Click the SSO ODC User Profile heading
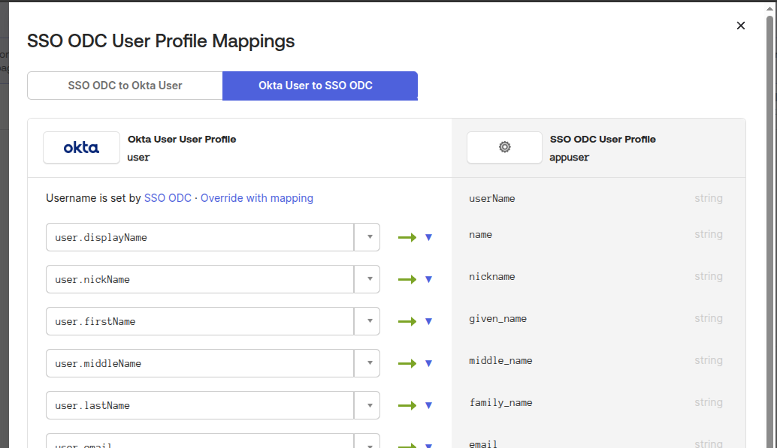The image size is (777, 448). pos(603,140)
